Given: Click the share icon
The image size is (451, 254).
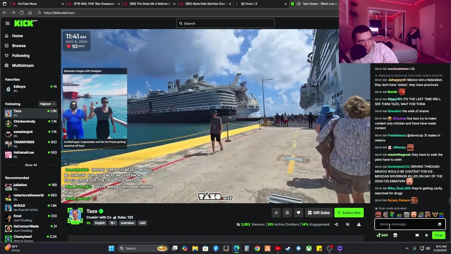Looking at the screenshot, I should pos(336,224).
